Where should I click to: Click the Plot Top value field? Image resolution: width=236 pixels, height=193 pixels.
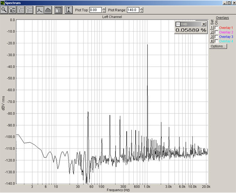click(x=95, y=9)
